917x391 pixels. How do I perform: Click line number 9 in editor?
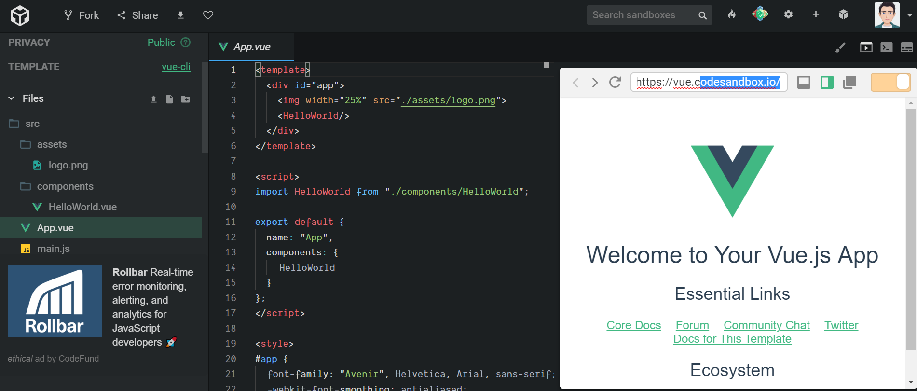(x=233, y=192)
